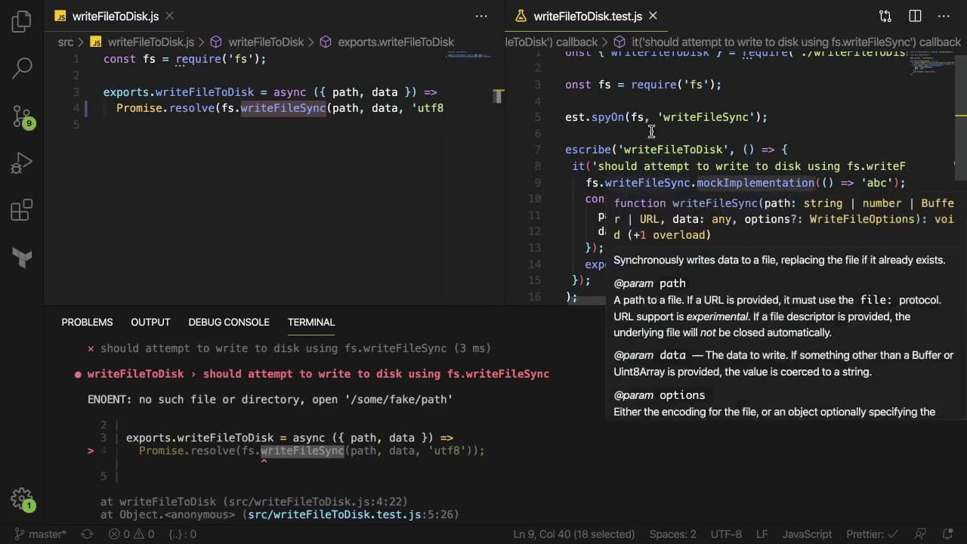Image resolution: width=967 pixels, height=544 pixels.
Task: Change file encoding UTF-8
Action: (x=726, y=534)
